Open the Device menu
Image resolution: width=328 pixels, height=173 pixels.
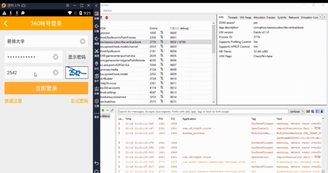tap(107, 11)
